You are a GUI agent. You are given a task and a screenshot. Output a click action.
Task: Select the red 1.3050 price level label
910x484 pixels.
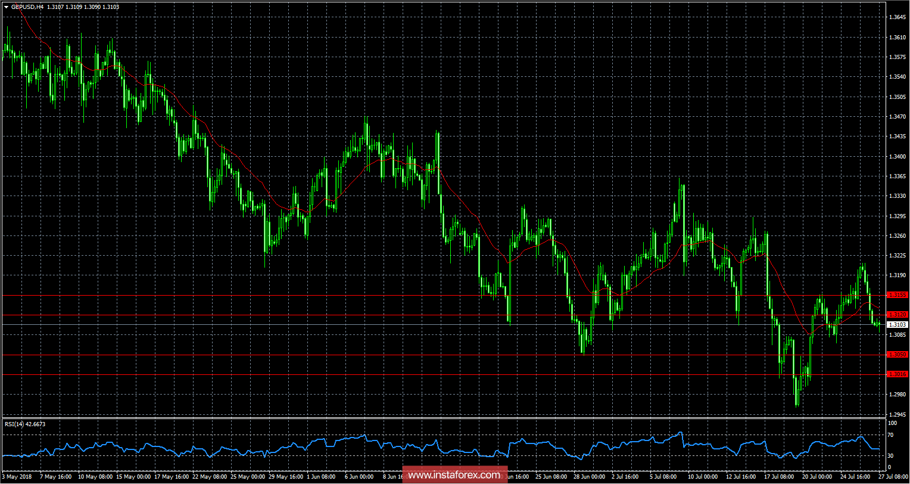[x=897, y=355]
